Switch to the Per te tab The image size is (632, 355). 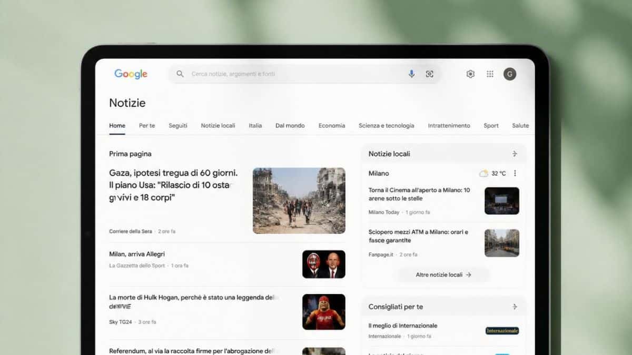click(x=147, y=126)
